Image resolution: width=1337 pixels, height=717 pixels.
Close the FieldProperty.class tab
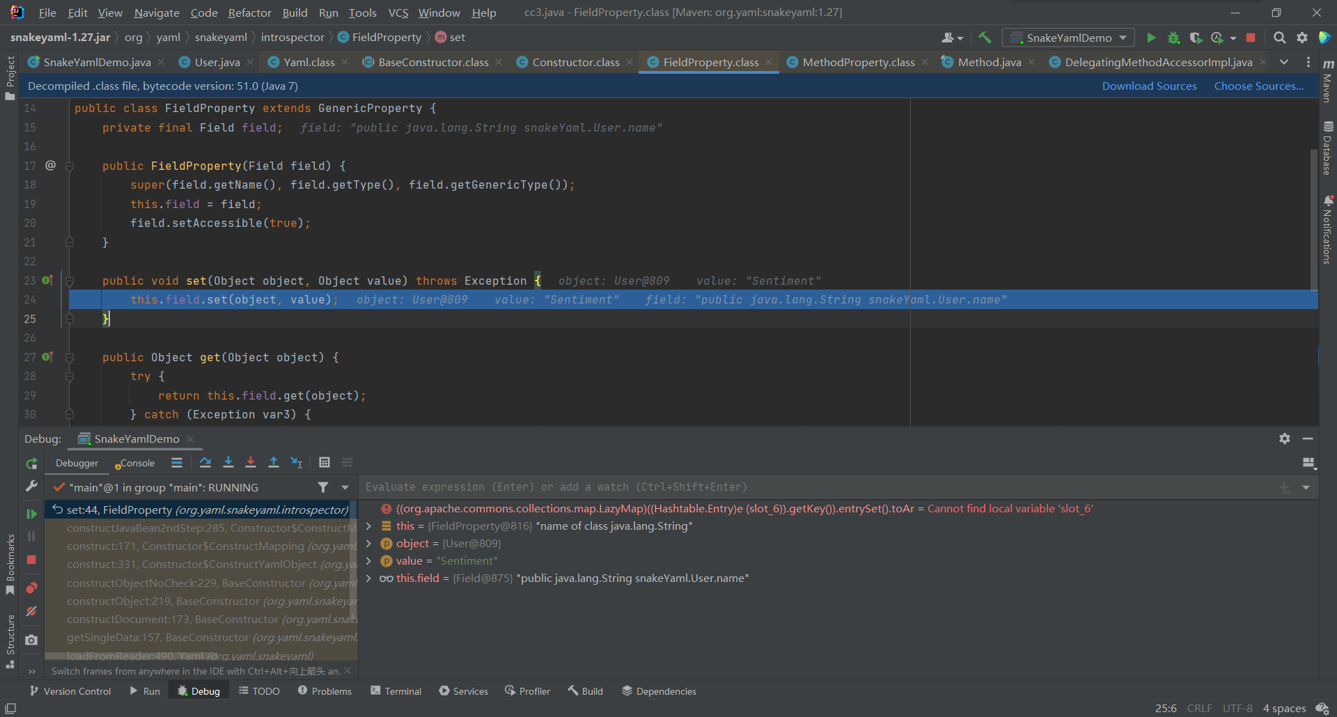coord(769,62)
